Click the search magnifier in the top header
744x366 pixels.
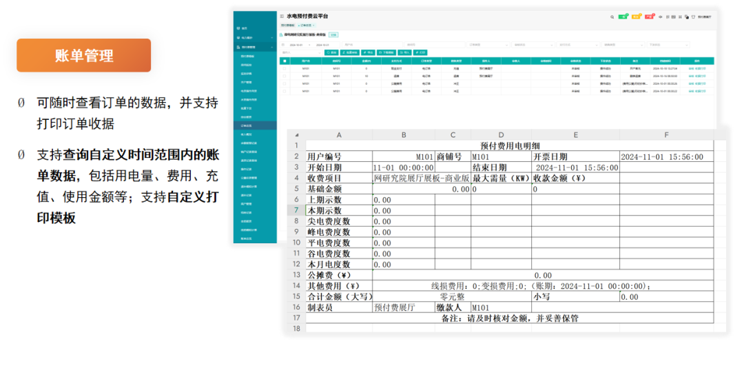[x=612, y=16]
